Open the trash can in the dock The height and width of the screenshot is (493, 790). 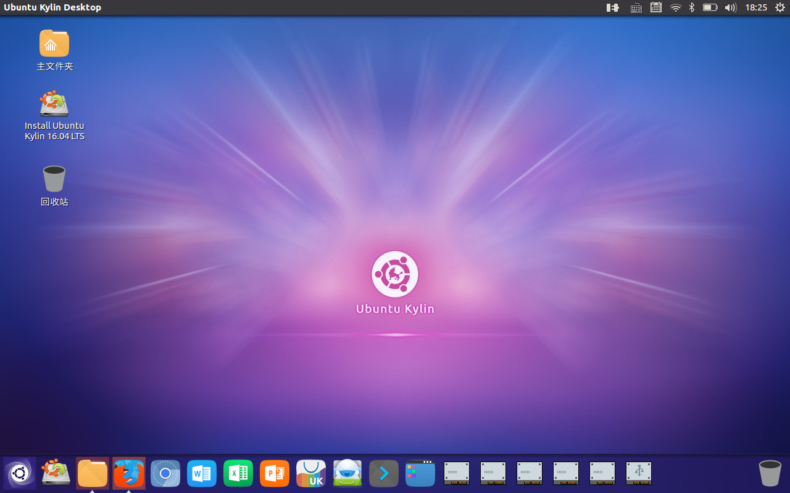click(x=770, y=473)
